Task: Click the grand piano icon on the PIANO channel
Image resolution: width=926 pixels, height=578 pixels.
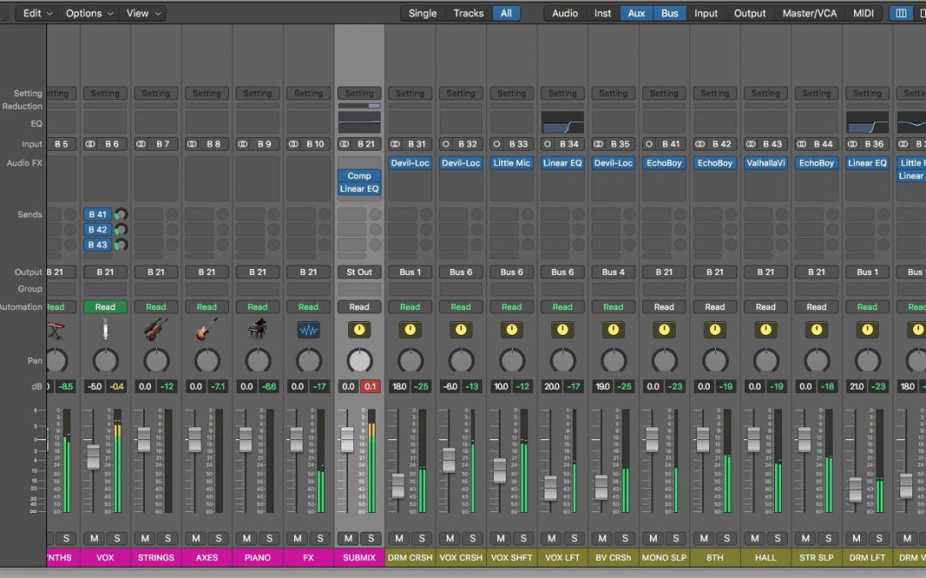Action: click(257, 329)
